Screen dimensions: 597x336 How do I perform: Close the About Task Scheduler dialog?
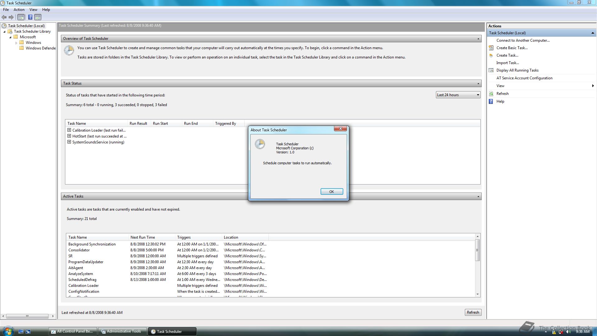click(x=340, y=128)
